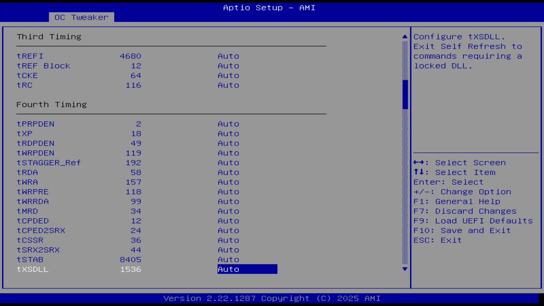Click the tSTAGGER_Ref label
Image resolution: width=544 pixels, height=306 pixels.
click(x=49, y=163)
